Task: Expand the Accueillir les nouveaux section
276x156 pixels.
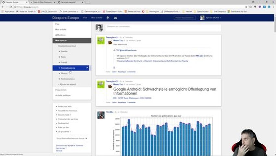Action: pyautogui.click(x=68, y=111)
